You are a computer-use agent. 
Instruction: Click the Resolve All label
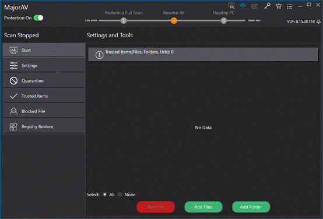[174, 13]
